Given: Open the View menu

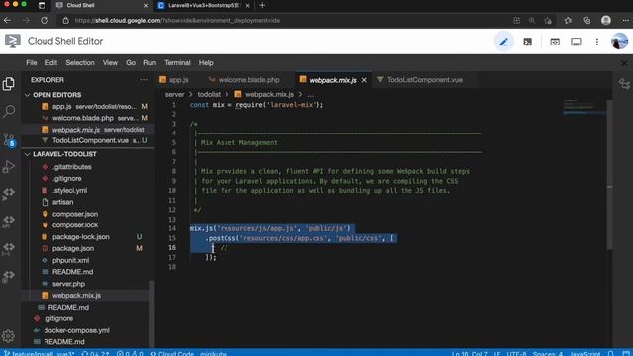Looking at the screenshot, I should (110, 63).
